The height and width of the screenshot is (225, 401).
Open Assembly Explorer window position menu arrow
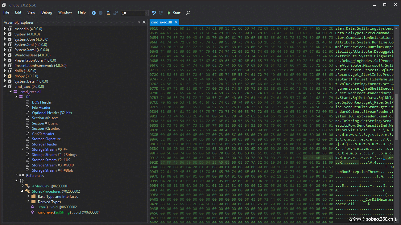point(139,22)
